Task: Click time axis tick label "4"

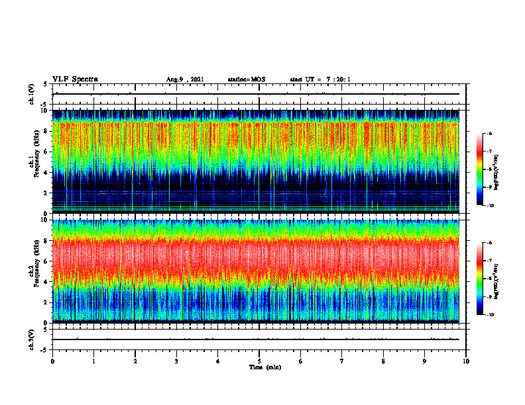Action: (218, 361)
